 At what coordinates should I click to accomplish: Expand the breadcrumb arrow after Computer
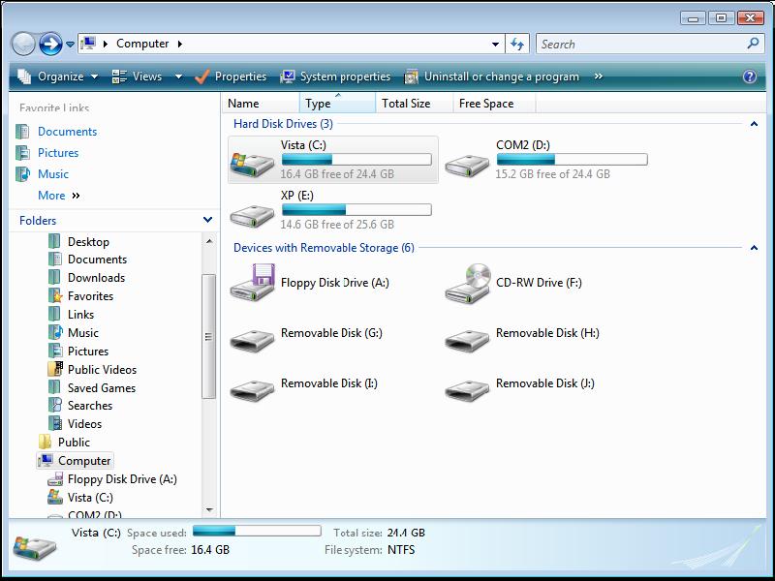tap(180, 44)
